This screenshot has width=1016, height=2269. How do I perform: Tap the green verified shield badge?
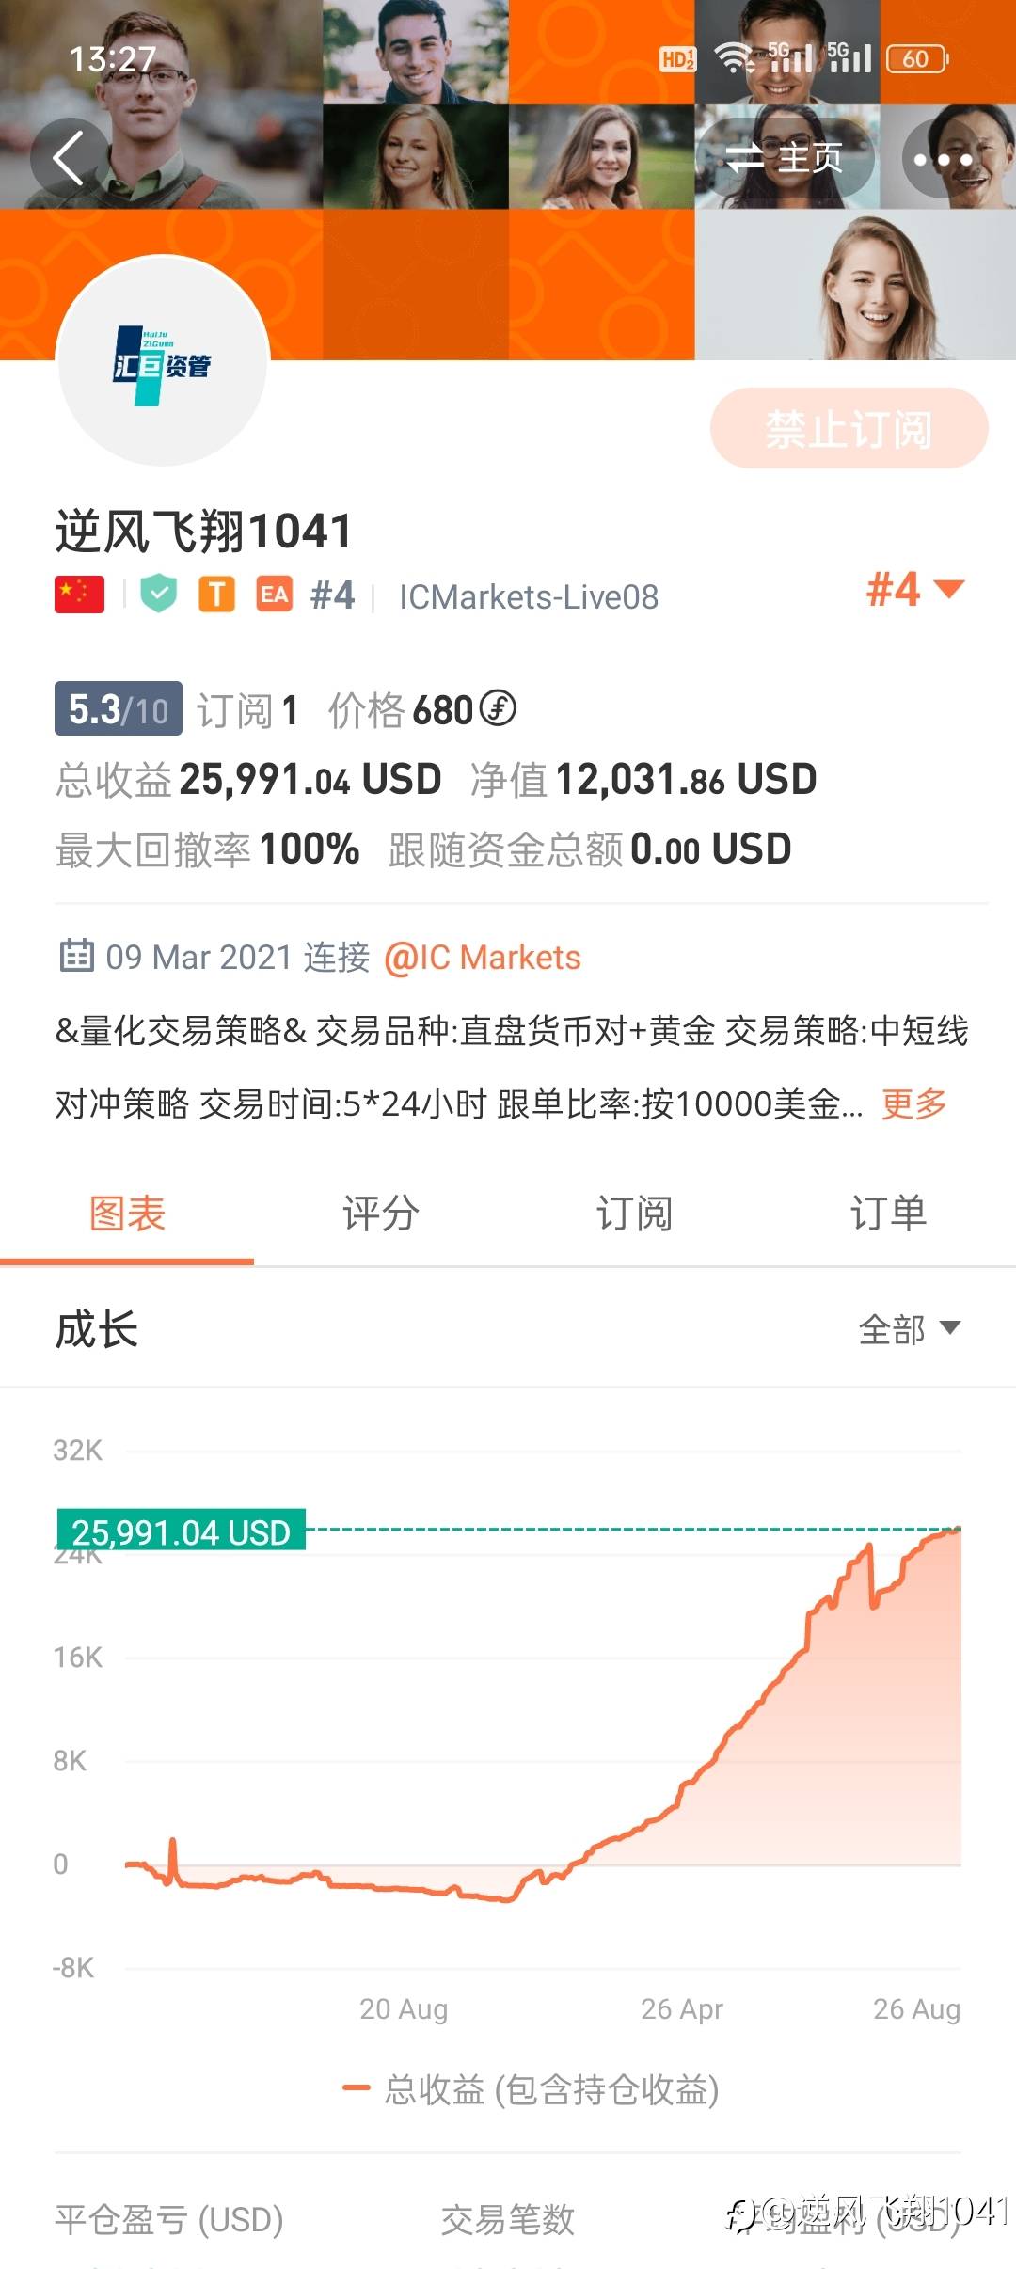coord(159,595)
